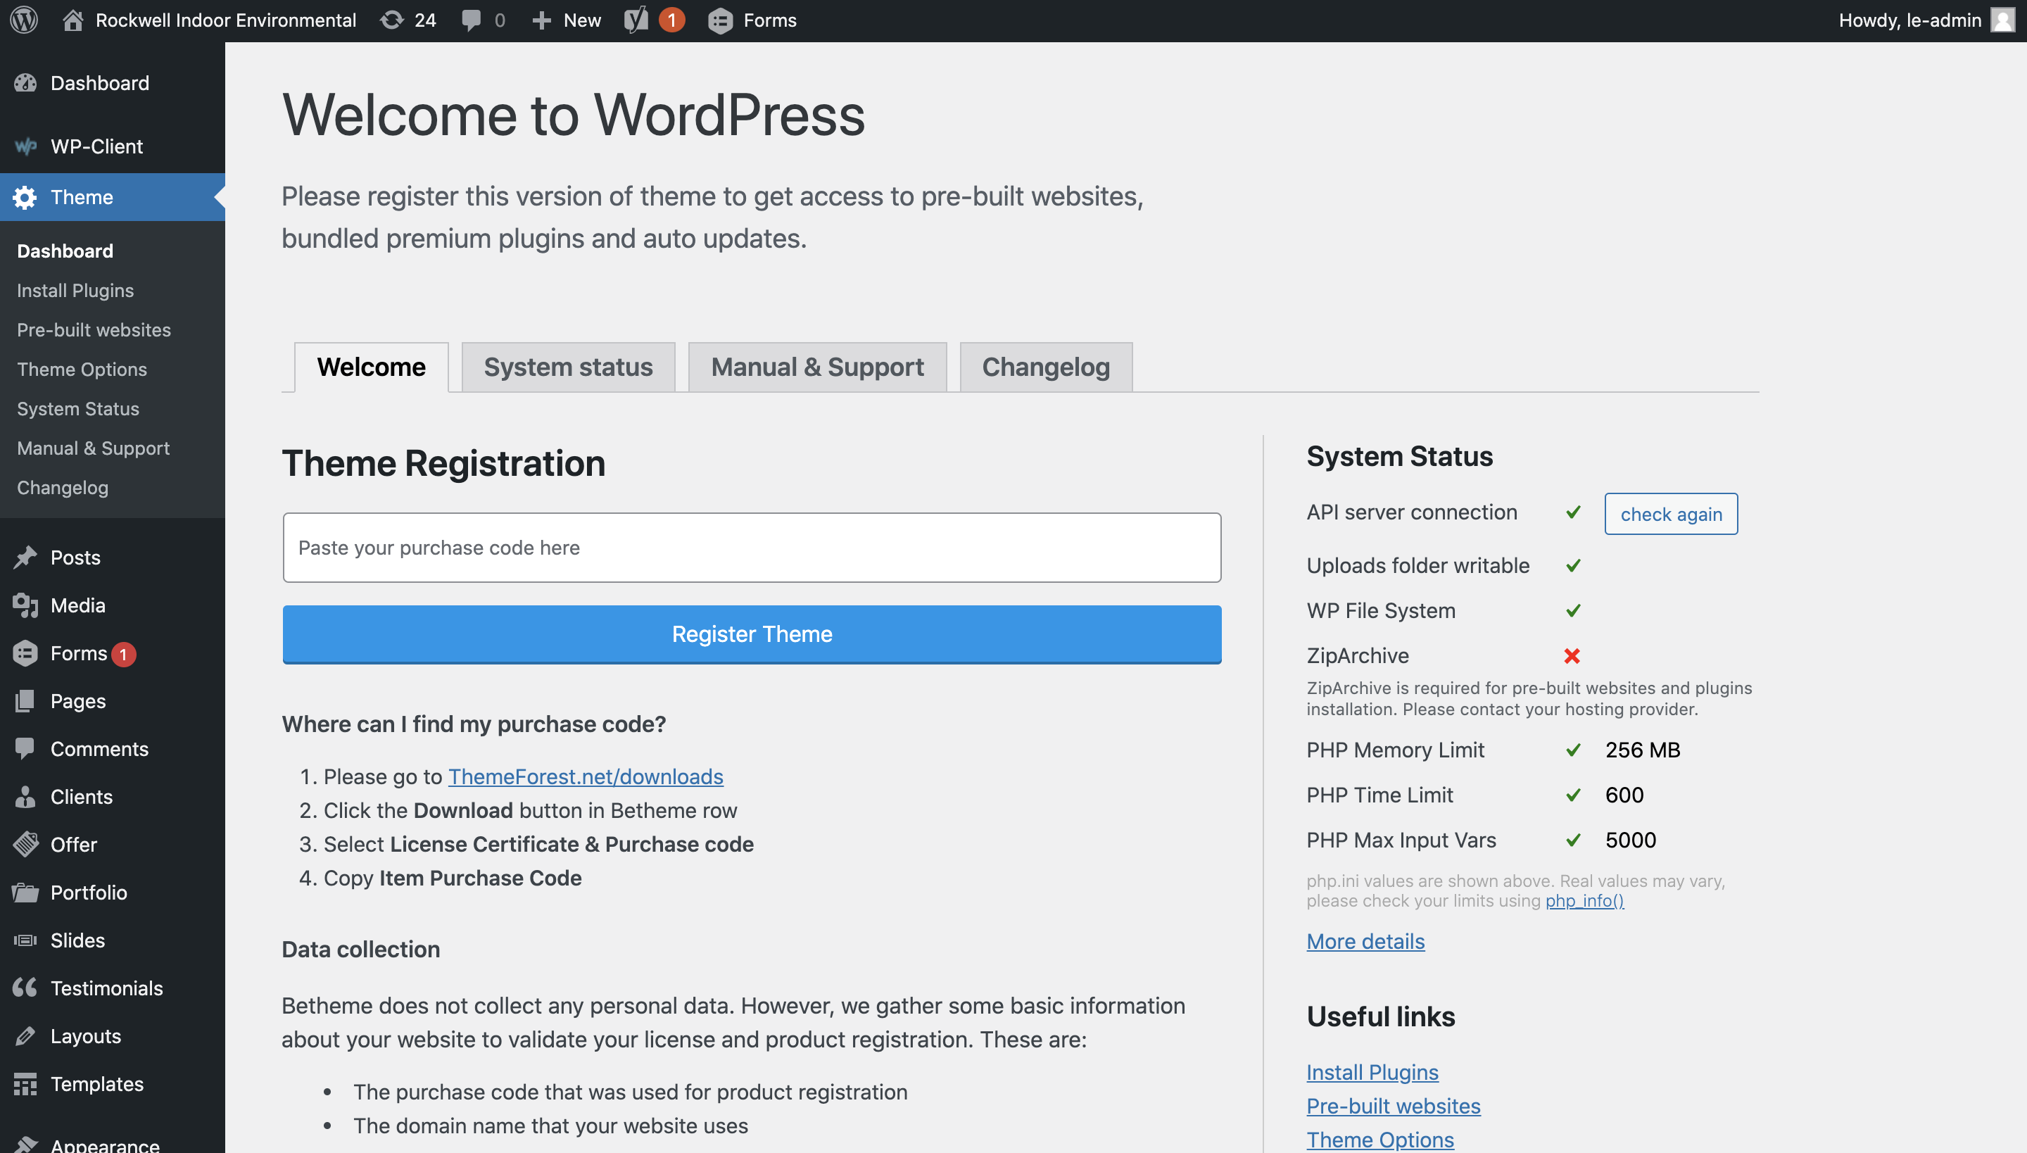The image size is (2027, 1153).
Task: Click the PHP Max Input Vars value 5000
Action: tap(1630, 840)
